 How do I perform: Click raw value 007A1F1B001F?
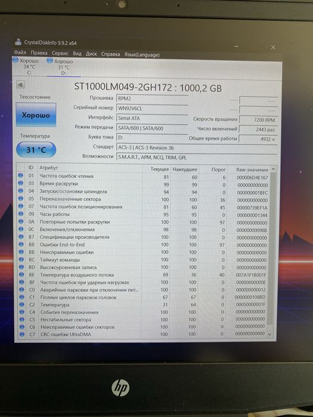pyautogui.click(x=251, y=275)
